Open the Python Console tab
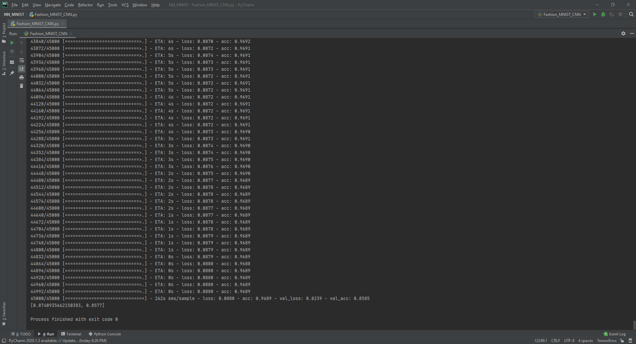Screen dimensions: 636x344 coord(105,334)
